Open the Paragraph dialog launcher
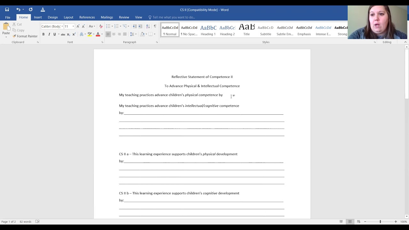This screenshot has height=230, width=409. pyautogui.click(x=157, y=42)
